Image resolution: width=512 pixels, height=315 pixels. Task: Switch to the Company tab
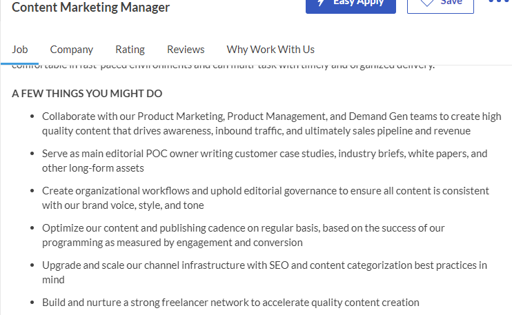point(72,50)
